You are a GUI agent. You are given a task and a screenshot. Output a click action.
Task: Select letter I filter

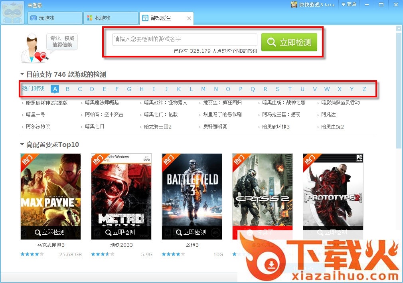(154, 89)
